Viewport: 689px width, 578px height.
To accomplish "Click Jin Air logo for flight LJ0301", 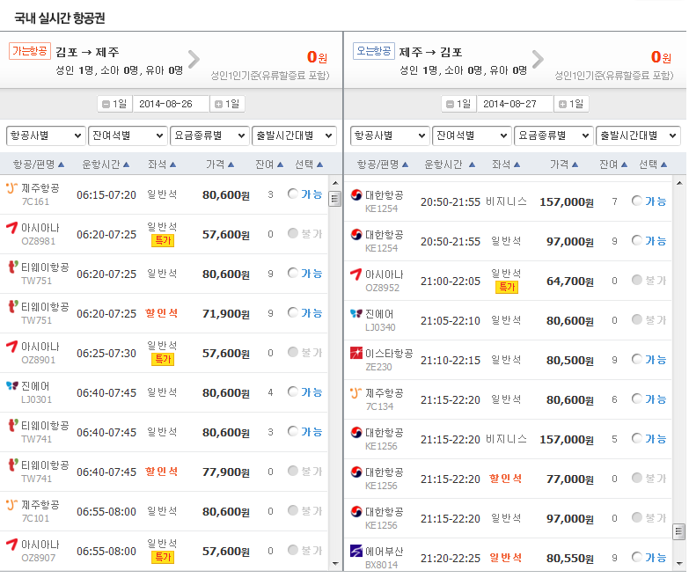I will (11, 386).
